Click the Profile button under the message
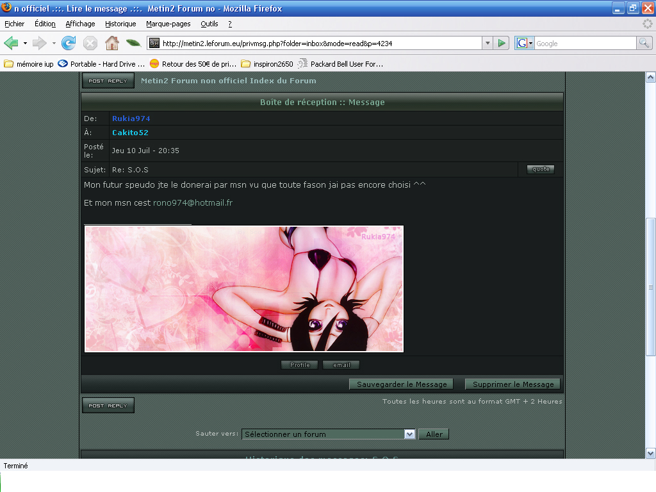 [300, 365]
